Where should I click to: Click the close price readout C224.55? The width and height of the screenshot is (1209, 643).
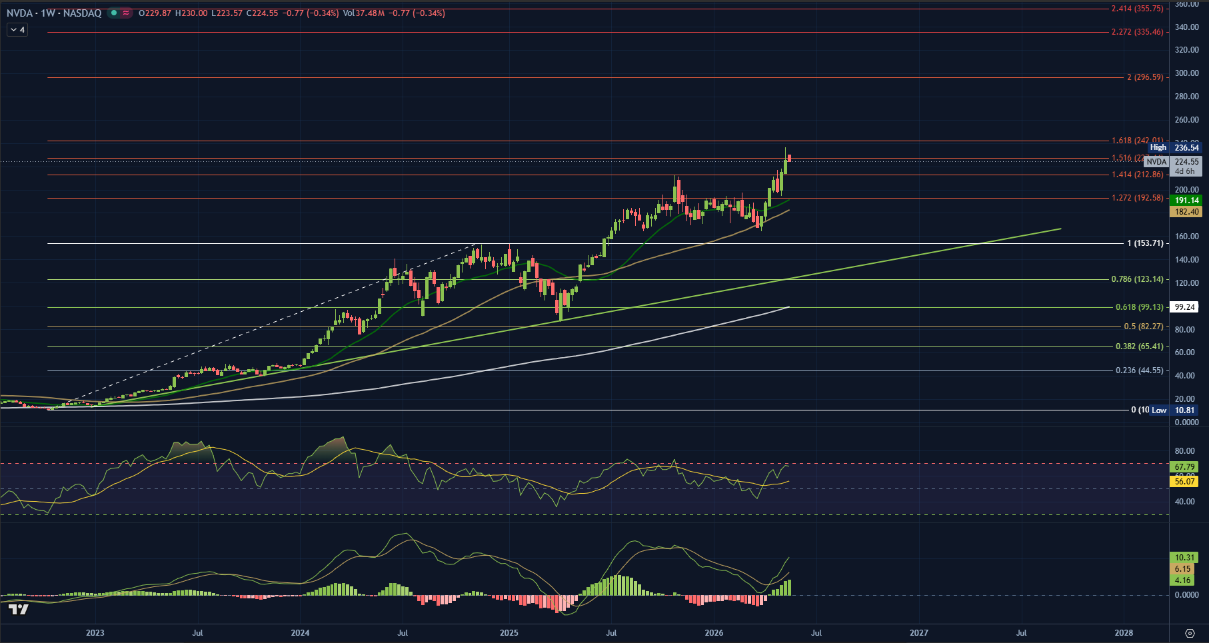(262, 13)
